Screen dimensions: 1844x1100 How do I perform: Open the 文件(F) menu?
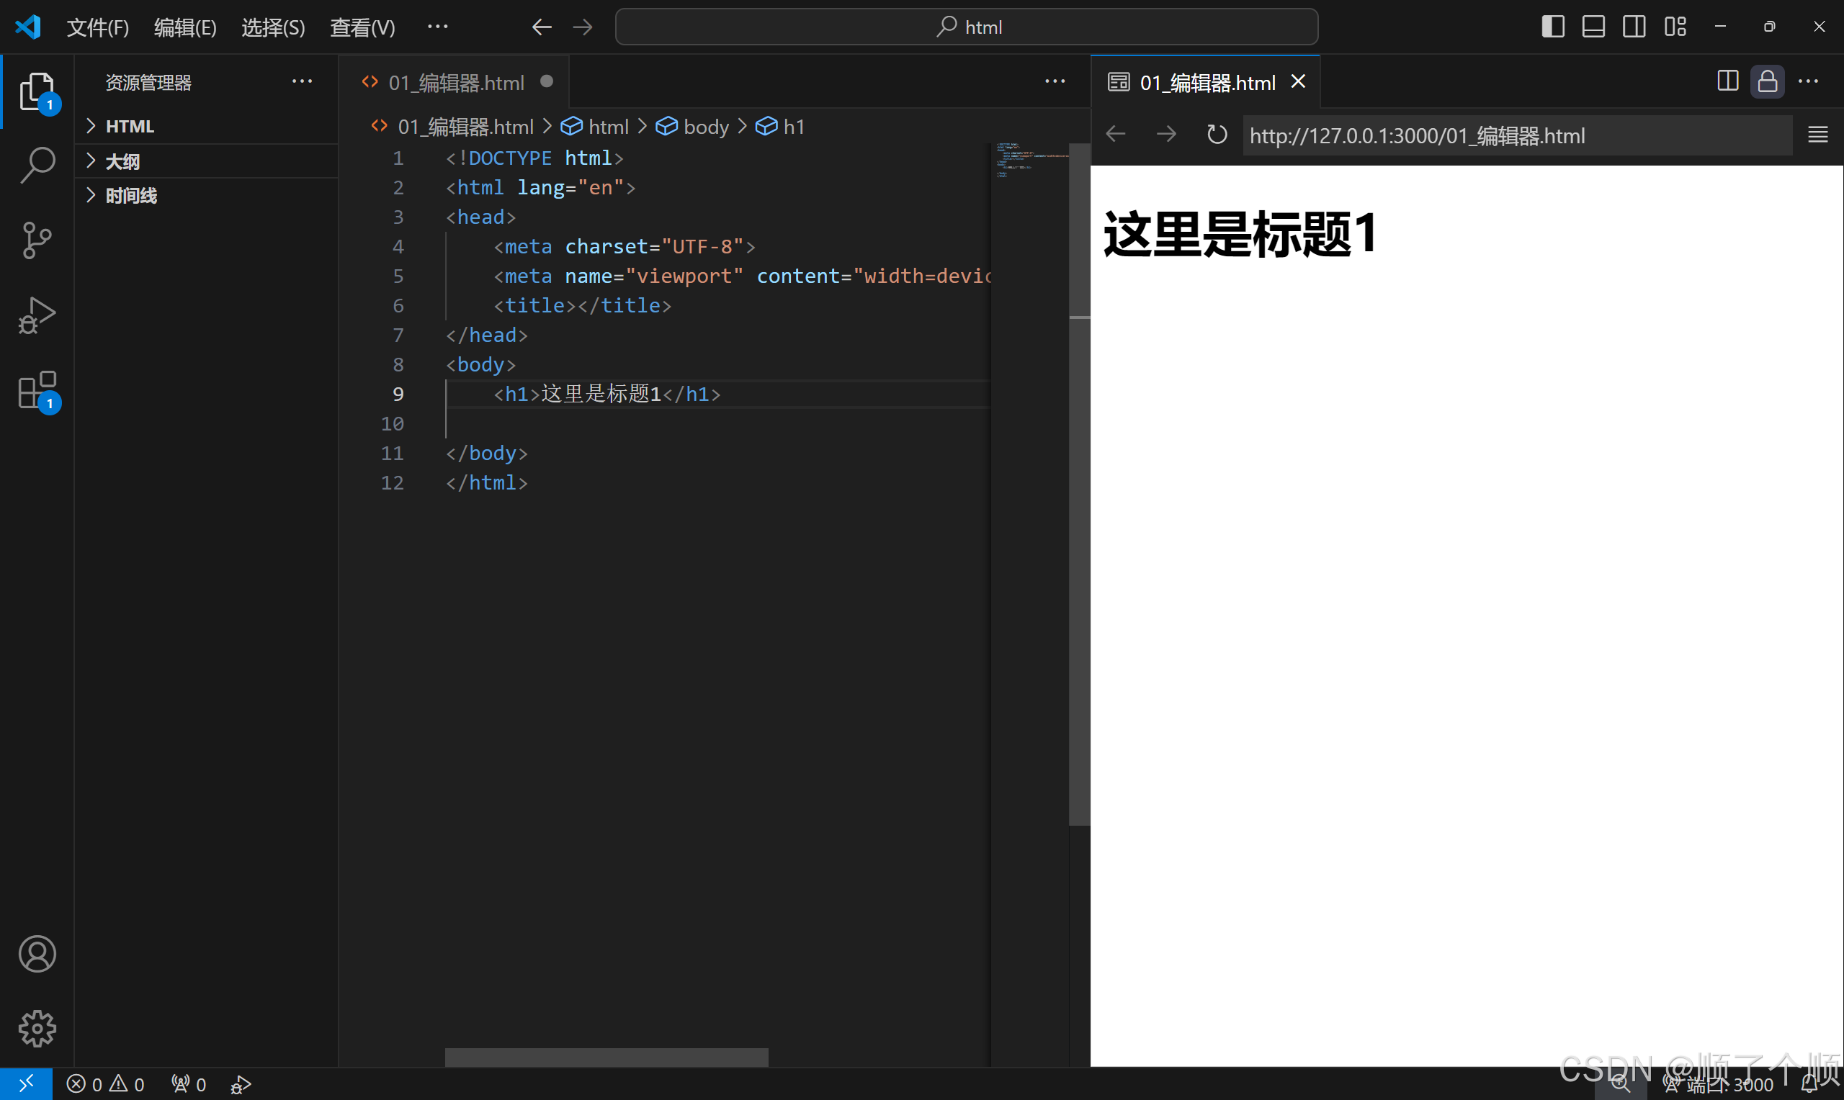point(98,27)
